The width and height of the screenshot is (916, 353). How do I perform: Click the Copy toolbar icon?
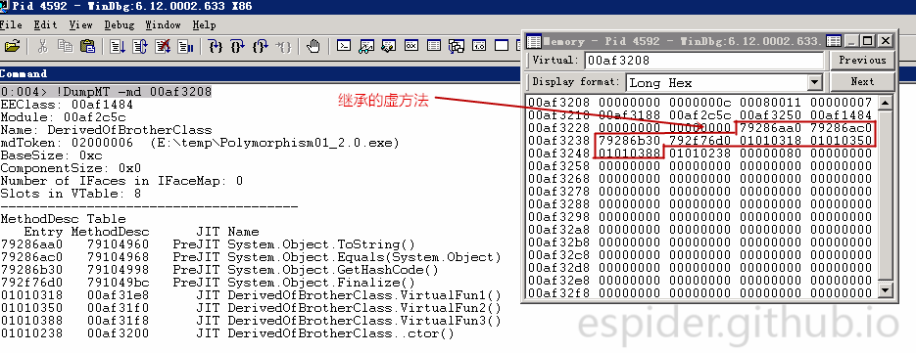click(65, 46)
